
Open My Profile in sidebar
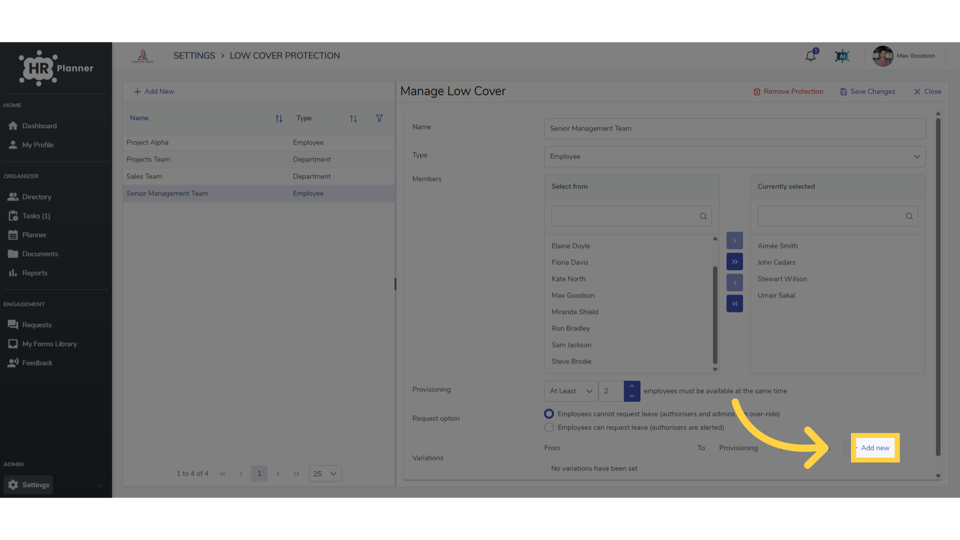(x=31, y=145)
